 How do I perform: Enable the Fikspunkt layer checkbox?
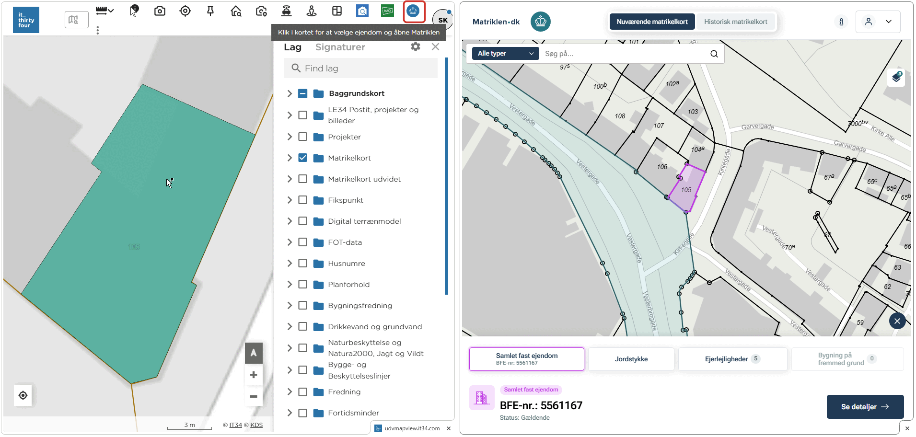click(302, 200)
